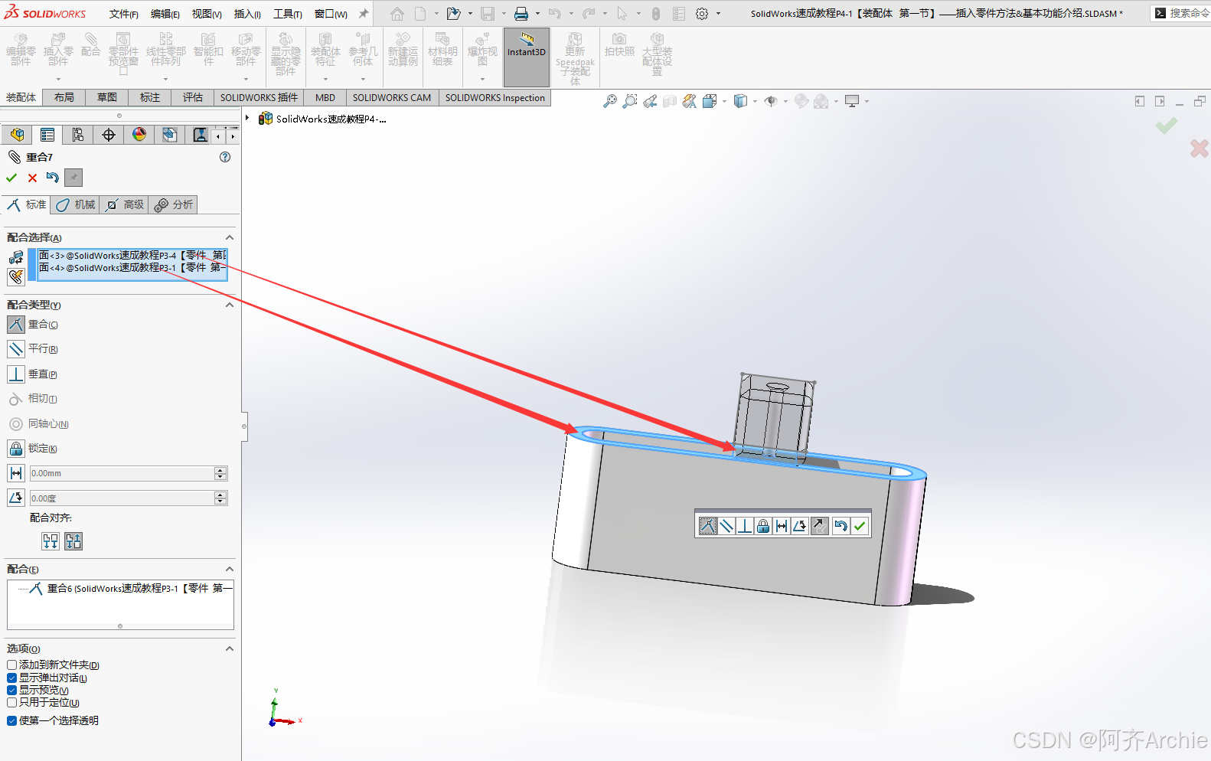
Task: Check 添加到新文件夹 option
Action: pyautogui.click(x=11, y=665)
